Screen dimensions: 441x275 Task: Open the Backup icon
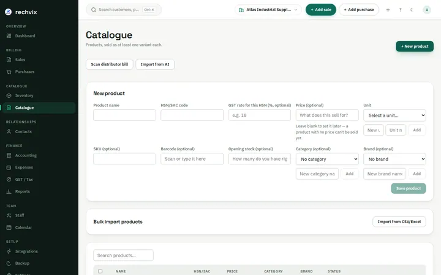pos(9,263)
